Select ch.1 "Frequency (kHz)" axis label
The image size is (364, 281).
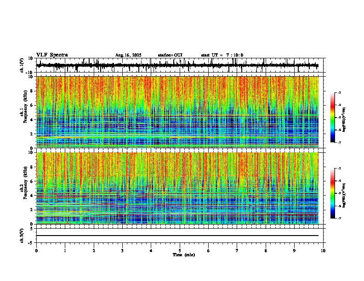(25, 107)
